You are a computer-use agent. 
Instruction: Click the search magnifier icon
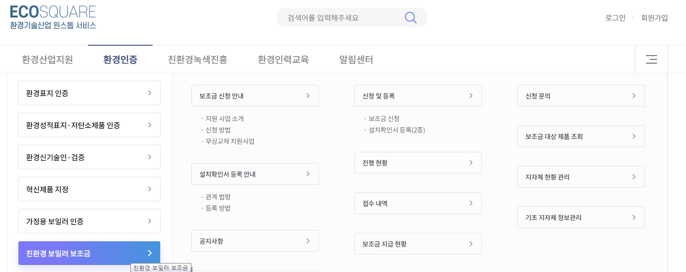[410, 17]
